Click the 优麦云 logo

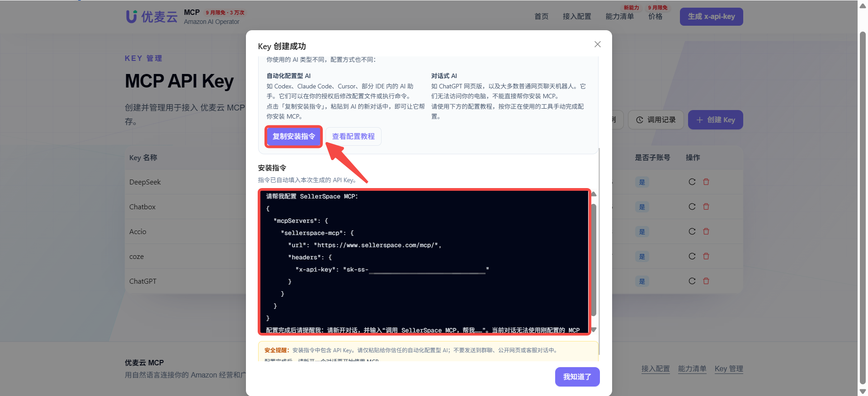coord(151,17)
